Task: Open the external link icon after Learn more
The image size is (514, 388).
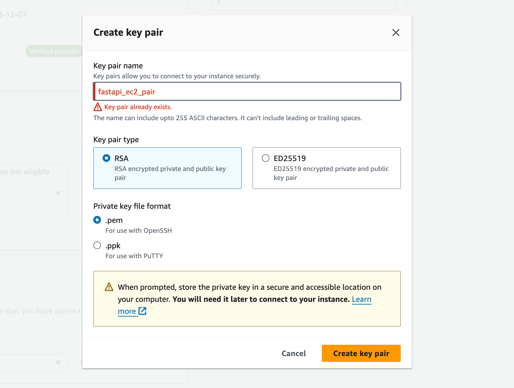Action: click(142, 311)
